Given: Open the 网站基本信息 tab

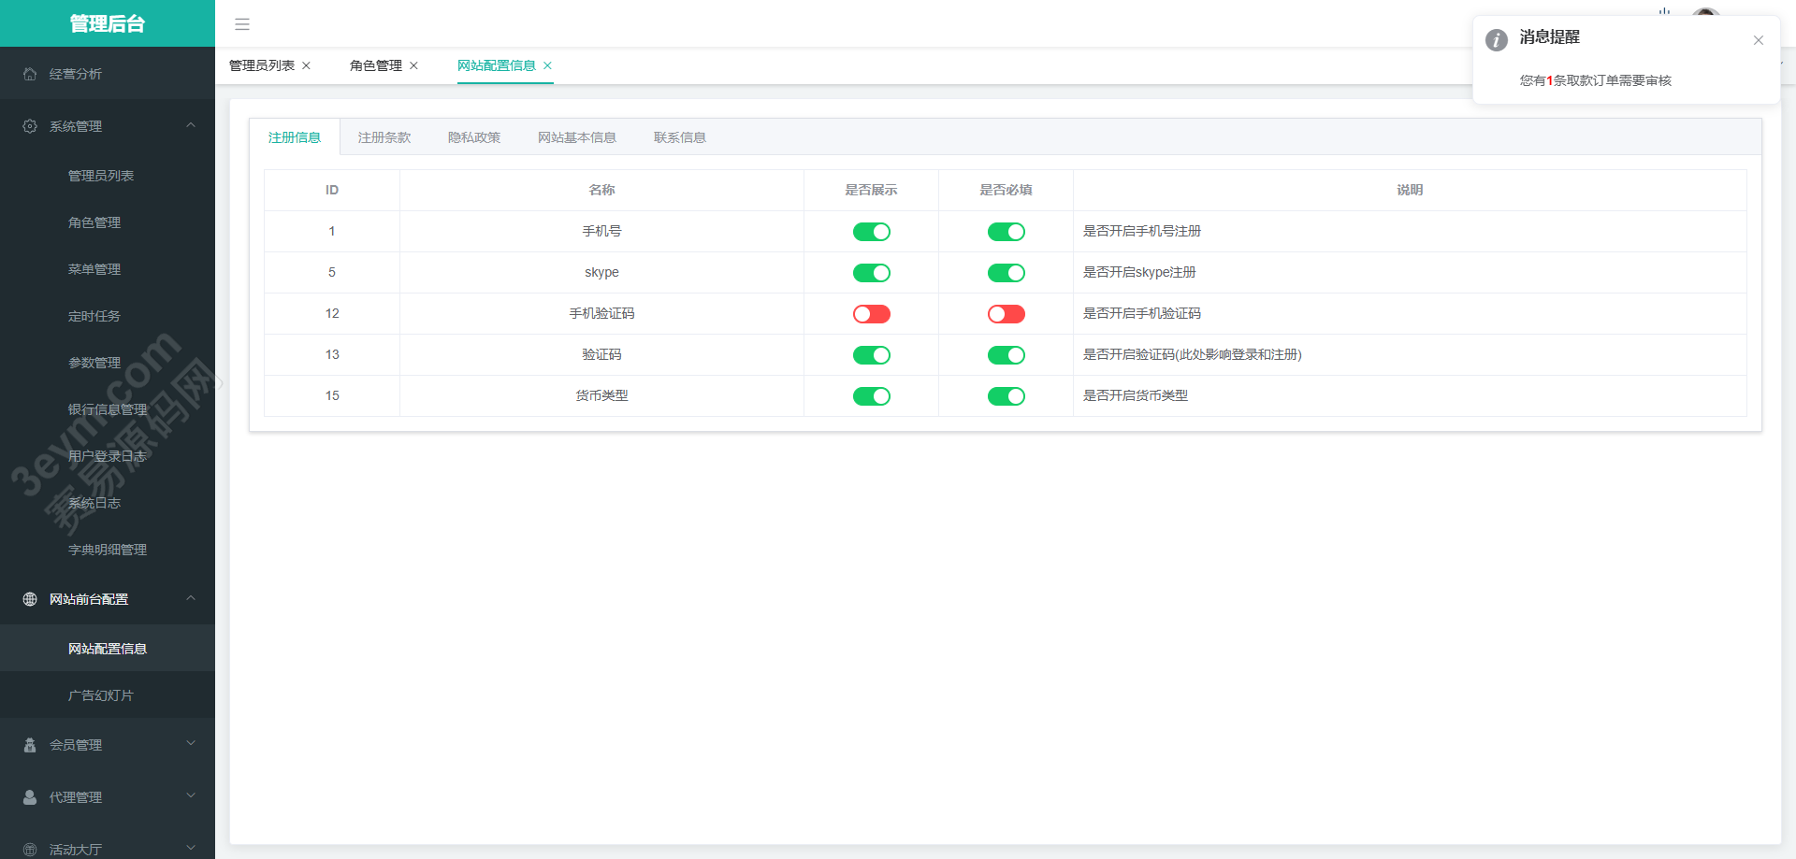Looking at the screenshot, I should 576,137.
